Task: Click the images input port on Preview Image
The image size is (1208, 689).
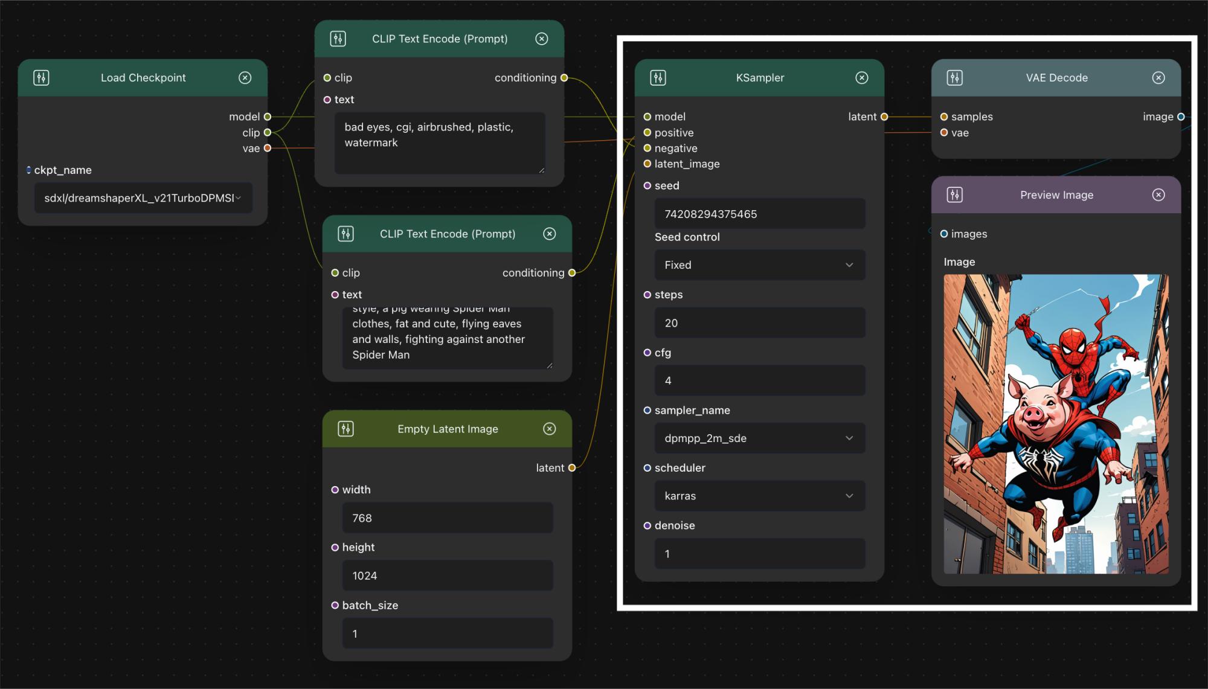Action: pos(944,234)
